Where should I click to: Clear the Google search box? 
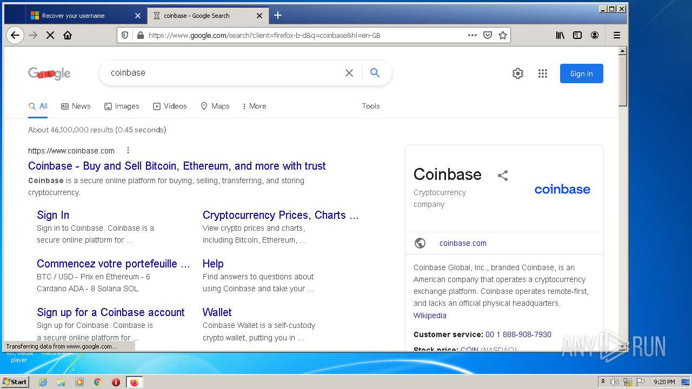coord(349,73)
